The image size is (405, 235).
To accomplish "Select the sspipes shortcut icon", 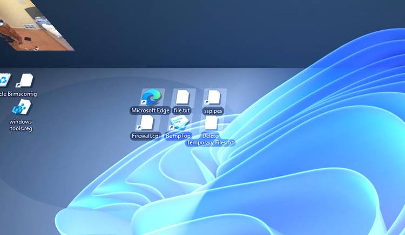I will (213, 98).
